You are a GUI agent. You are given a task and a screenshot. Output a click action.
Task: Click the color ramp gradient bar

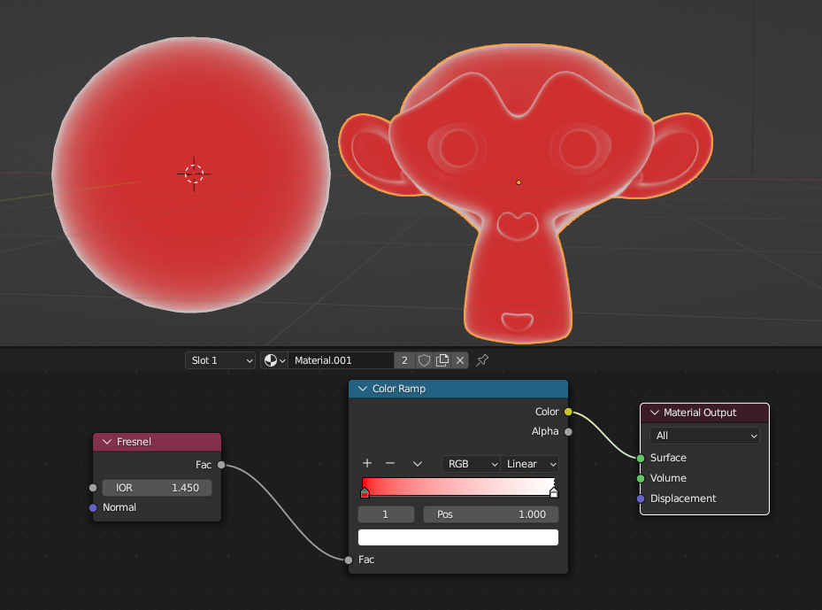coord(458,486)
